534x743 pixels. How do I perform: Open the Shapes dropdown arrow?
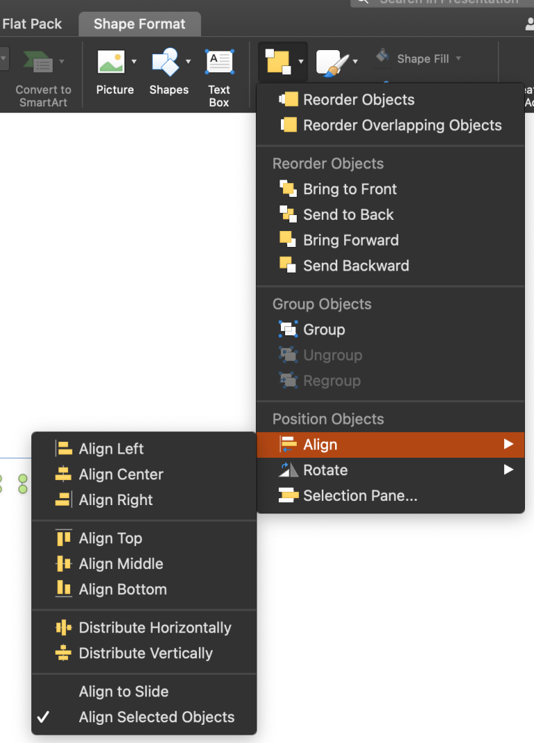[x=188, y=62]
